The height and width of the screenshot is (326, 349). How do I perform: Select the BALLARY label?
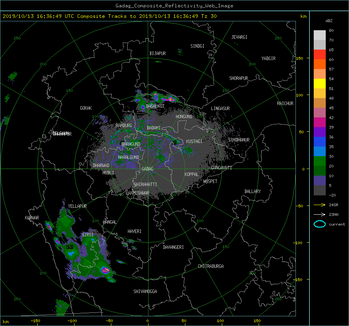pos(252,191)
